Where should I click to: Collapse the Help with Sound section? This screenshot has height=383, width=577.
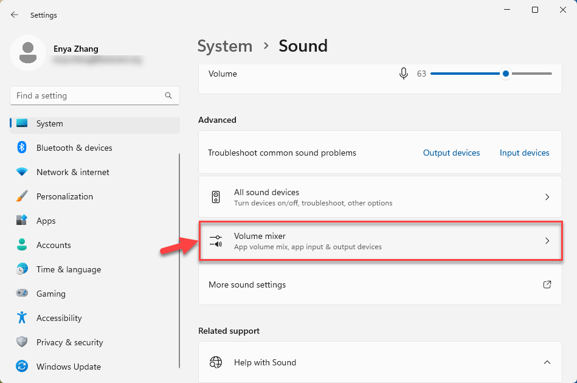pyautogui.click(x=547, y=362)
